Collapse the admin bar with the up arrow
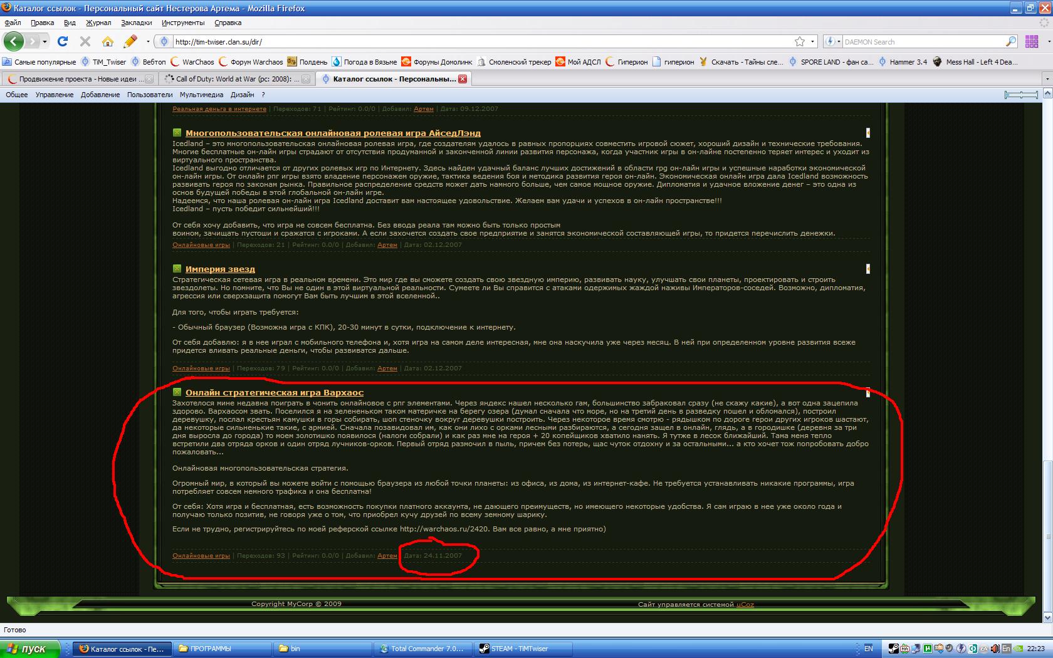Screen dimensions: 1053x658 [x=1047, y=95]
